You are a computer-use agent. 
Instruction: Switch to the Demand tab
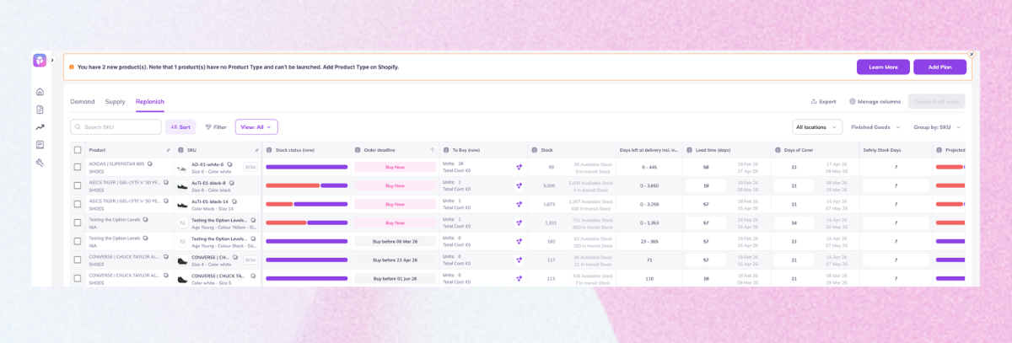(83, 102)
